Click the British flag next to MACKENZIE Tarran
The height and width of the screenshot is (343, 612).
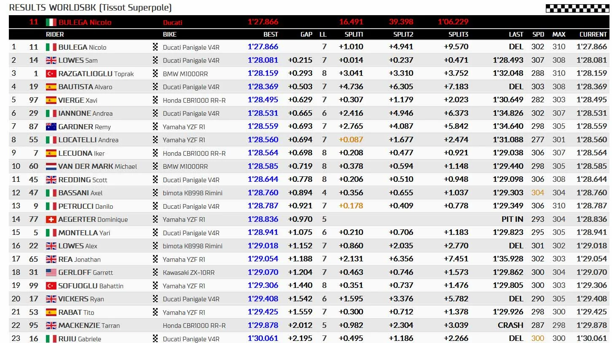pyautogui.click(x=51, y=325)
